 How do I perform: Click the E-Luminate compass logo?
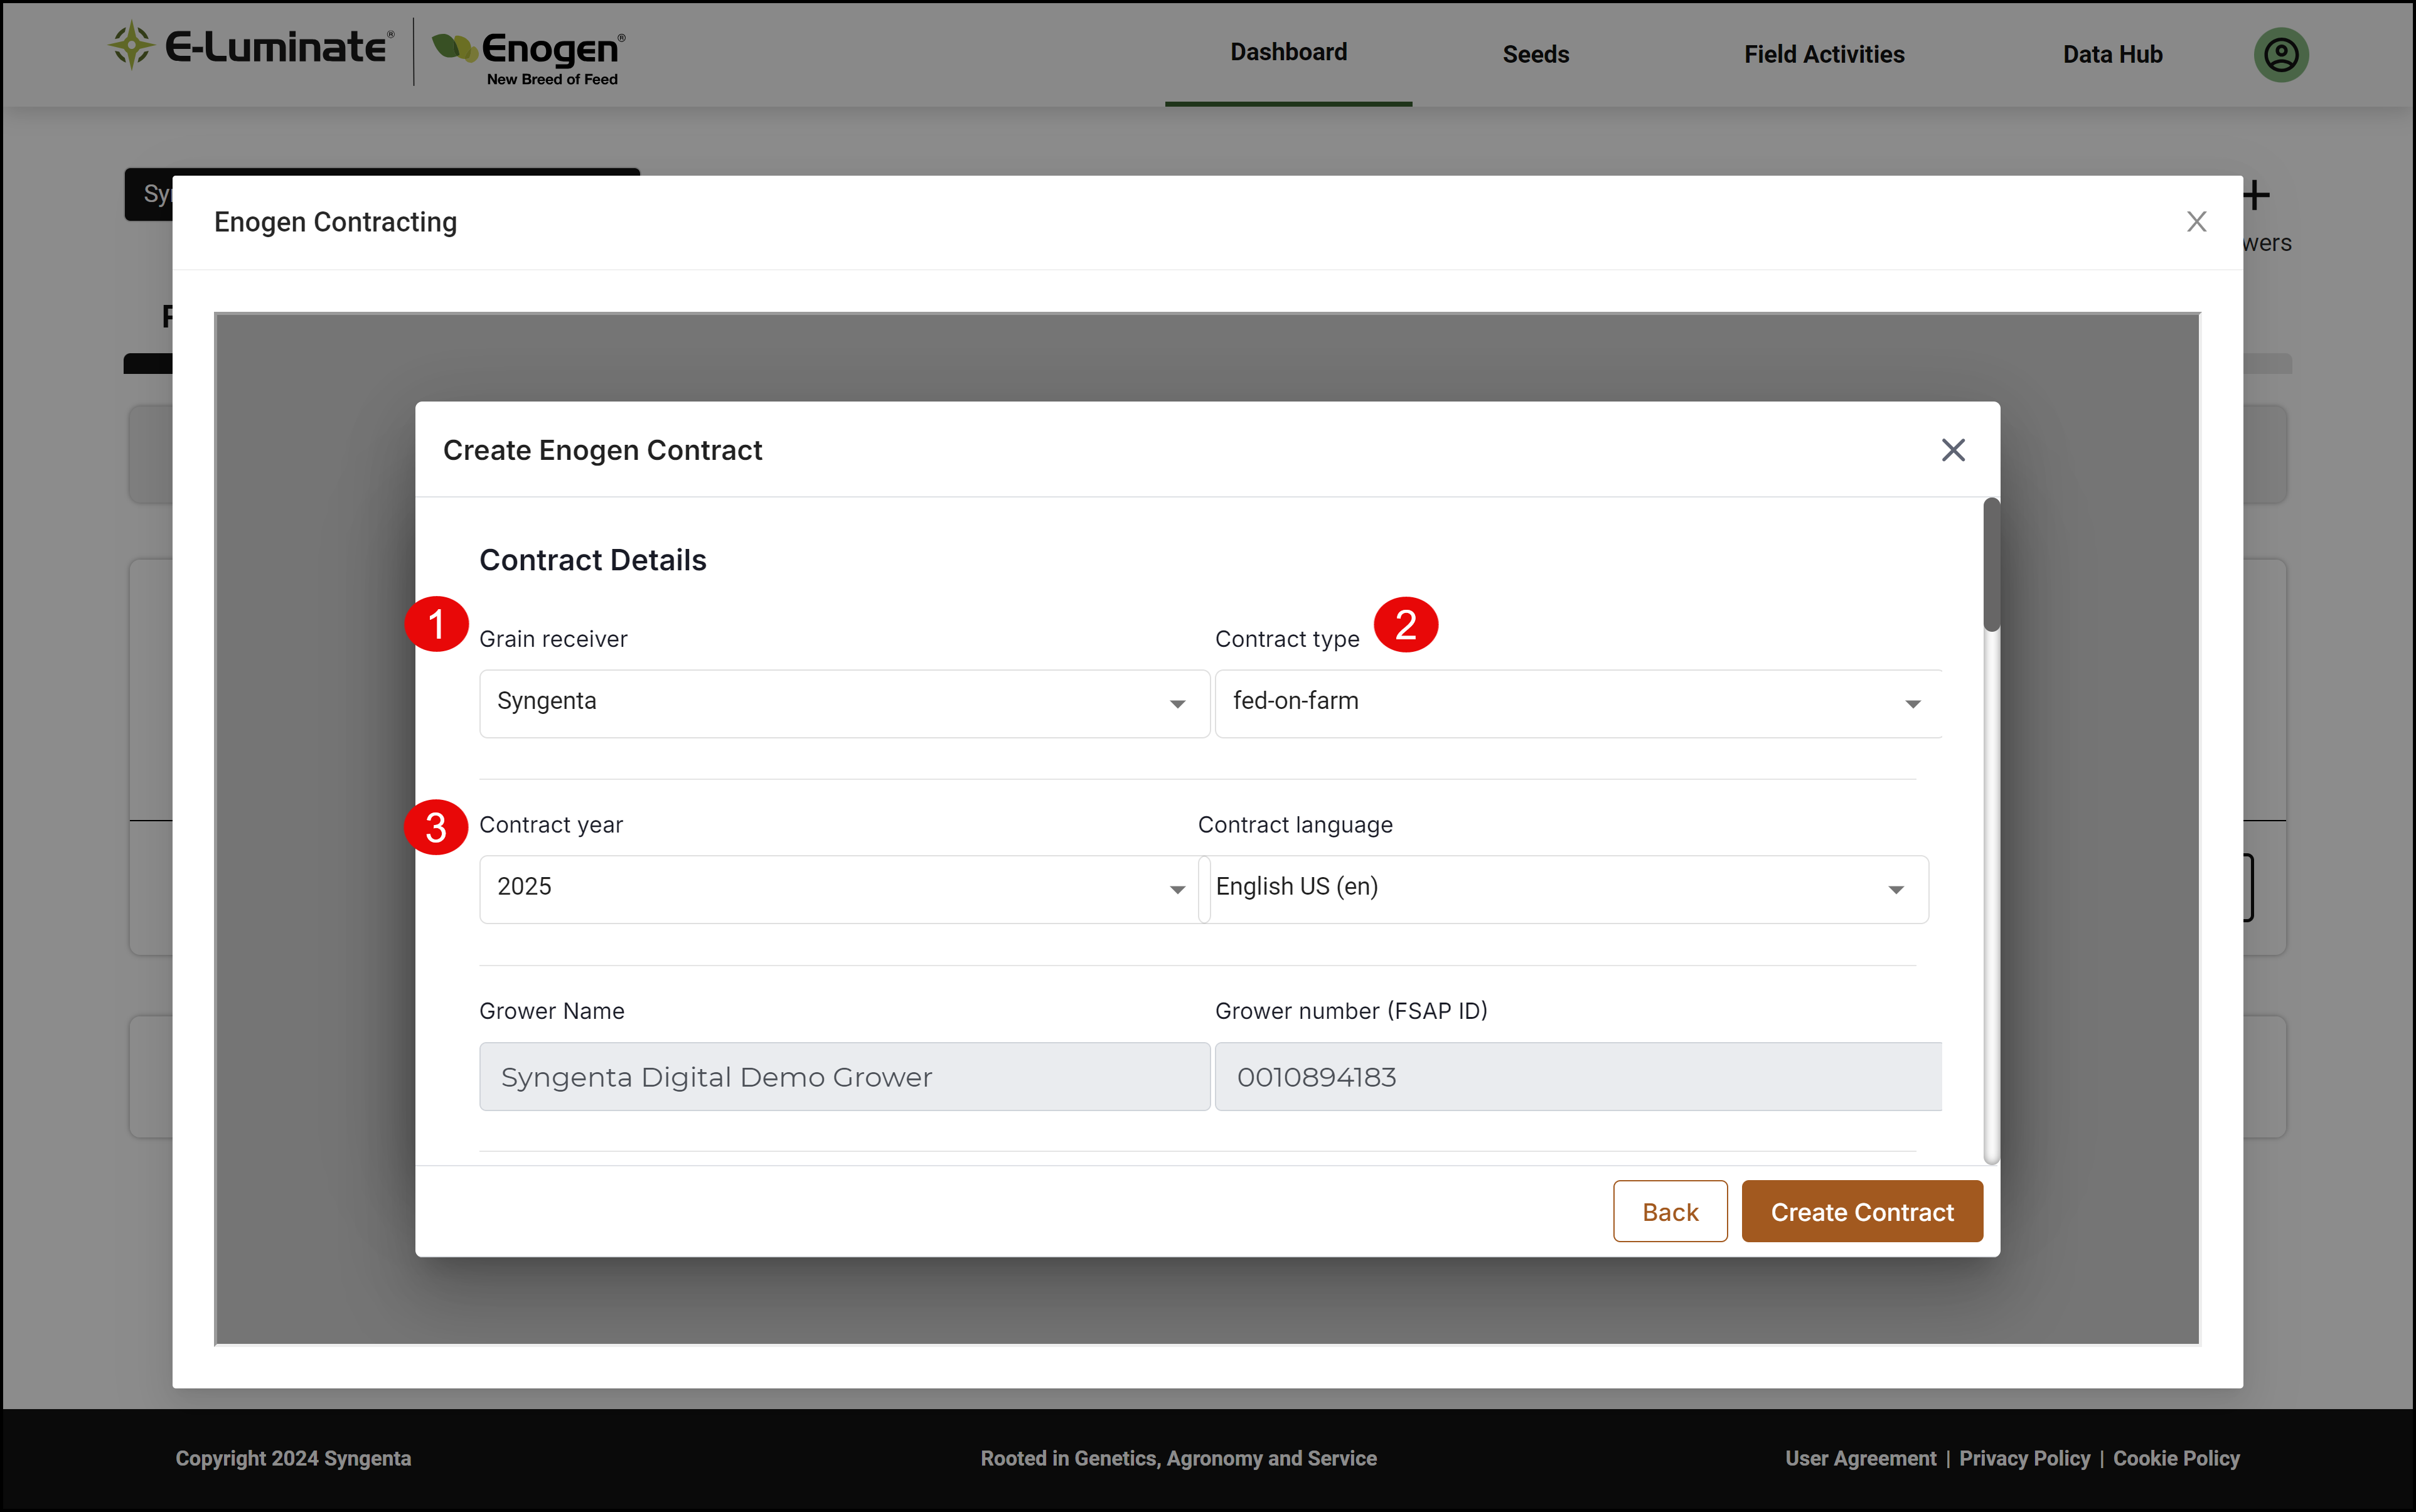tap(131, 45)
